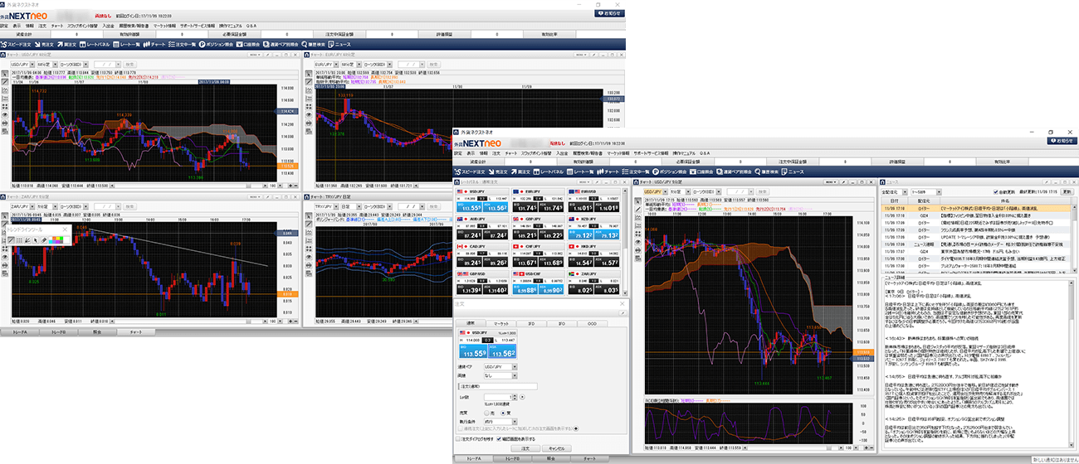The width and height of the screenshot is (1079, 464).
Task: Switch to OCO tab in order dialog
Action: [592, 324]
